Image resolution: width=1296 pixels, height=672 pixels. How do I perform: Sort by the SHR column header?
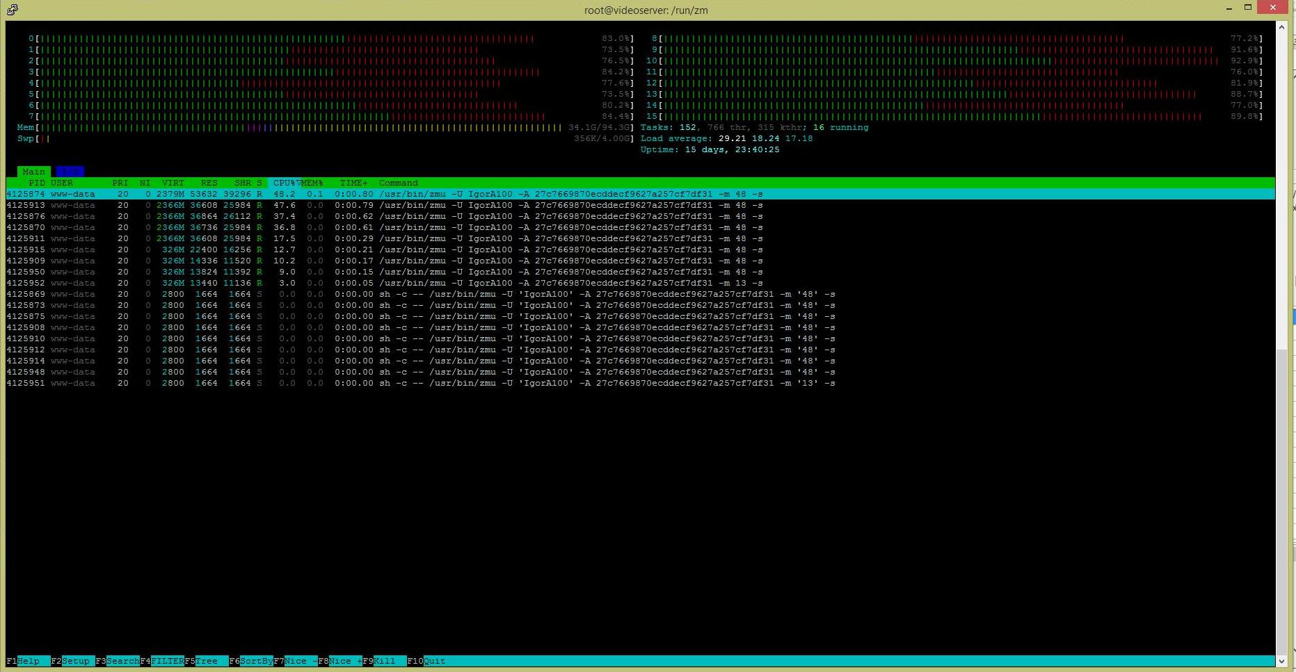tap(242, 183)
